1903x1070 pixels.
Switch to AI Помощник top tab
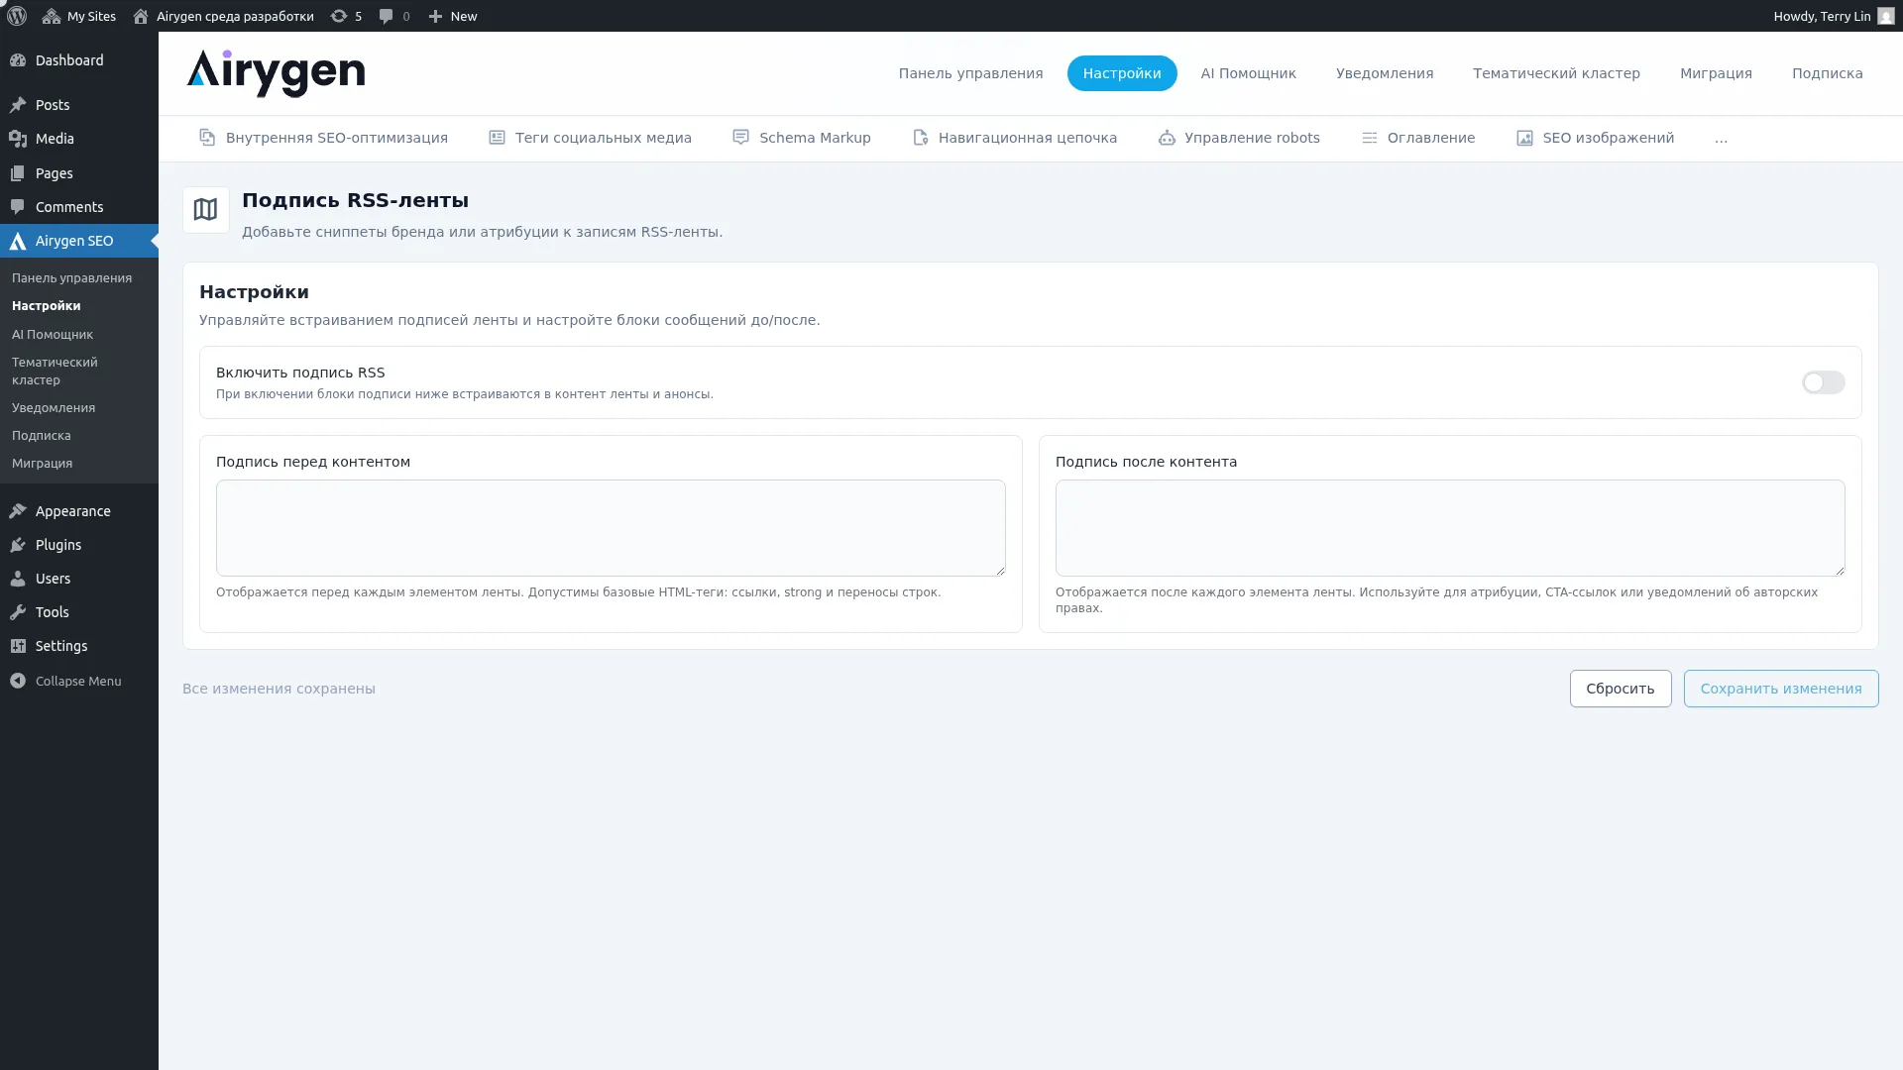[x=1248, y=73]
